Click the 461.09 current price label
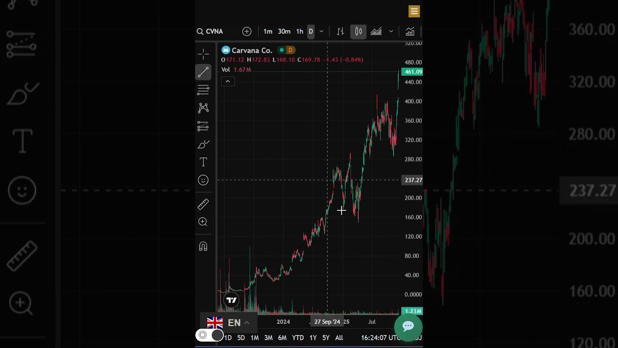Screen dimensions: 618x348 413,72
